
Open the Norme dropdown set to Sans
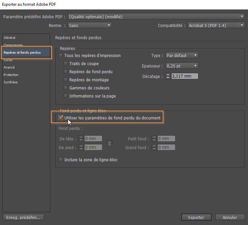click(x=90, y=25)
